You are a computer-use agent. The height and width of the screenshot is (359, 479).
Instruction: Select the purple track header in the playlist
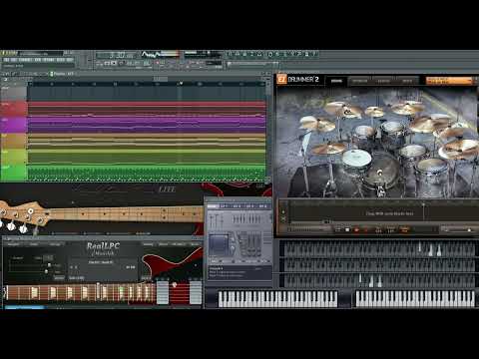click(x=13, y=125)
